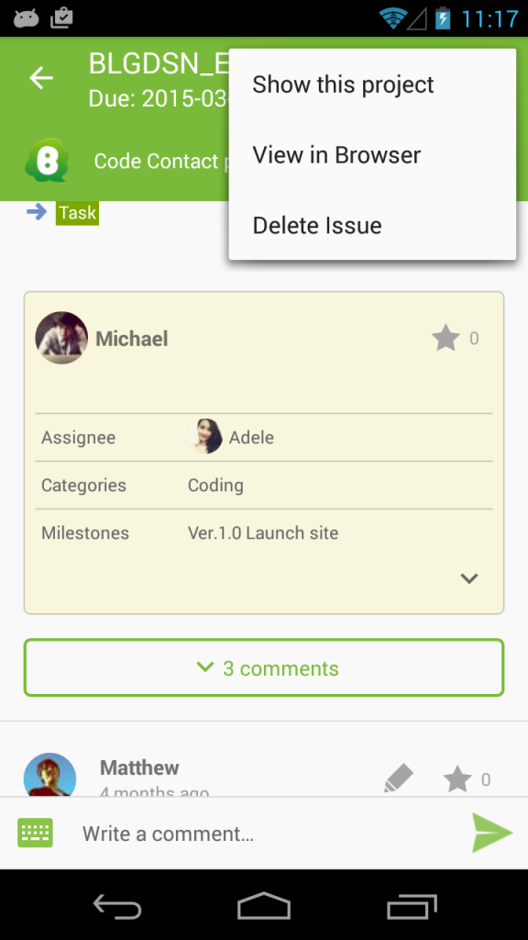Open Michael's profile picture
The image size is (528, 940).
coord(61,338)
